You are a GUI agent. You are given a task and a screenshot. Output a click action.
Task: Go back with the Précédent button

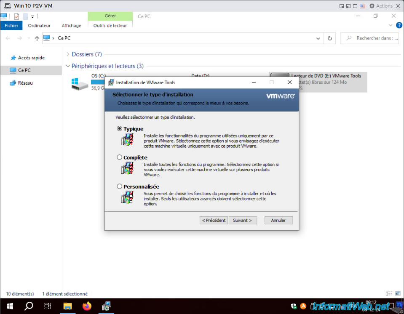(214, 220)
